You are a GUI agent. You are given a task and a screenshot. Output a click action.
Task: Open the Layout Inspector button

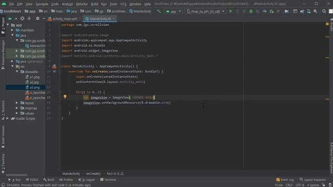point(313,180)
